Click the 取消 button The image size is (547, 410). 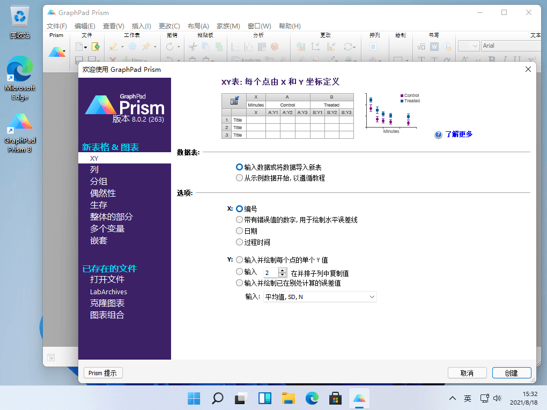467,373
